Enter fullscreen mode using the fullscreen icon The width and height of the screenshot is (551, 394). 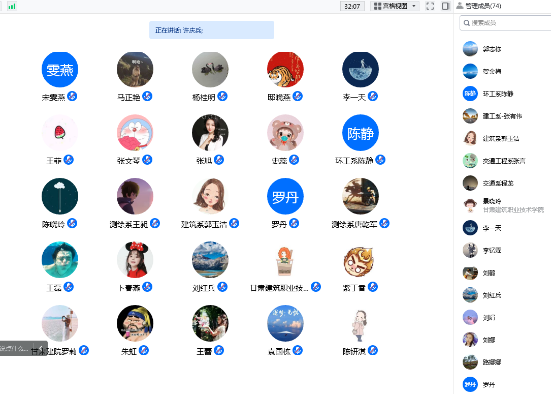tap(430, 6)
